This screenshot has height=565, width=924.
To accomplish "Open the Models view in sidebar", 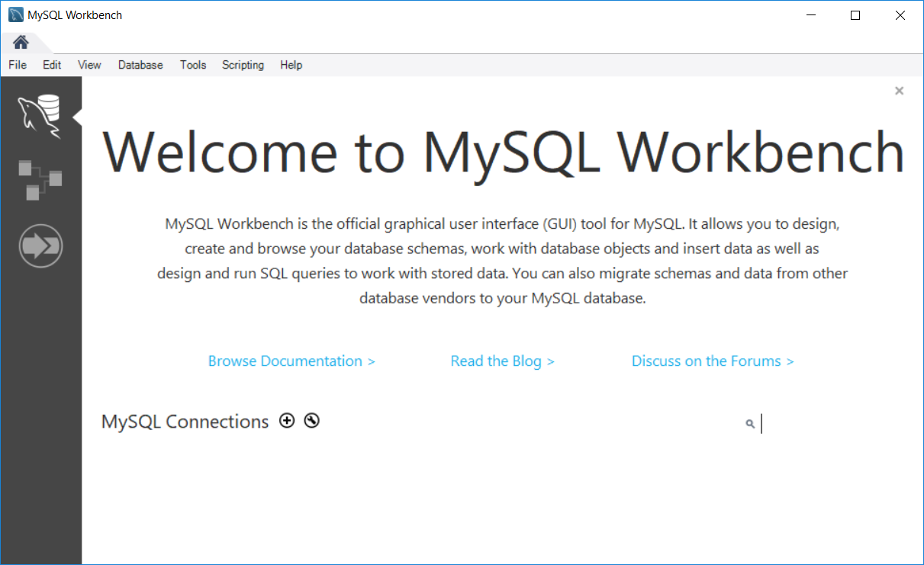I will coord(40,180).
